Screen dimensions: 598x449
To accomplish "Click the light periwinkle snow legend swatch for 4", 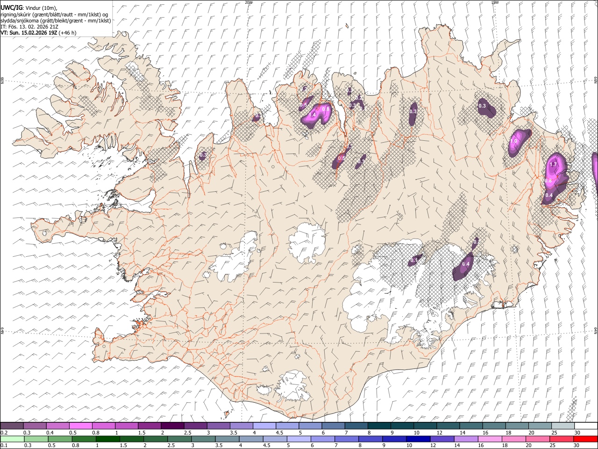I will (x=264, y=426).
